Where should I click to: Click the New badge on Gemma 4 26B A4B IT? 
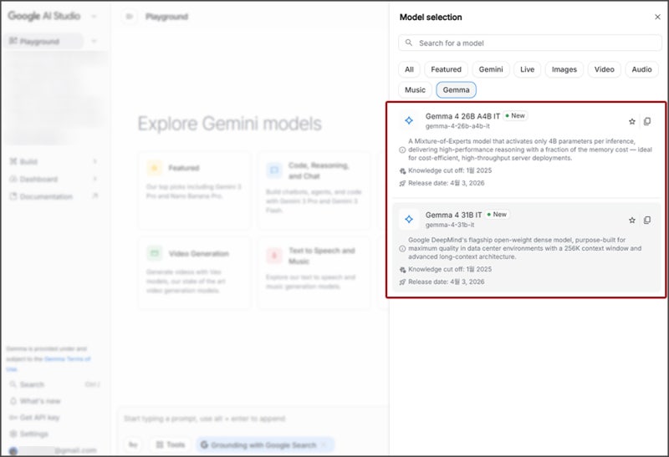click(x=515, y=115)
